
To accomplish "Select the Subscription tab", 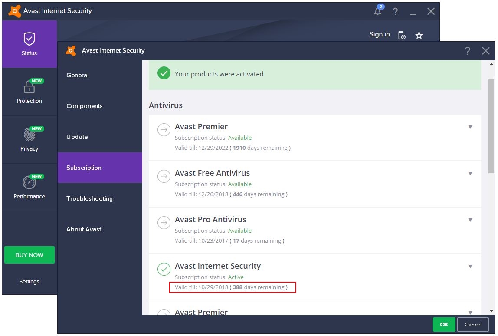I will 100,168.
